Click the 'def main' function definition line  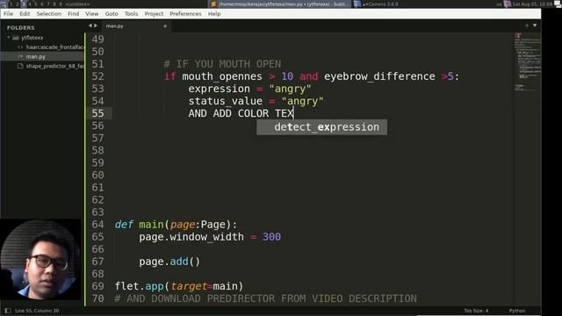coord(176,225)
